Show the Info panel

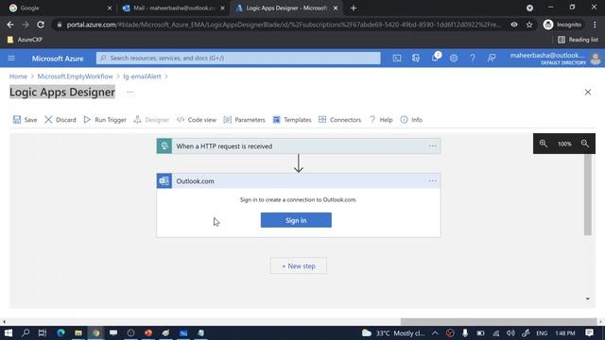tap(411, 120)
